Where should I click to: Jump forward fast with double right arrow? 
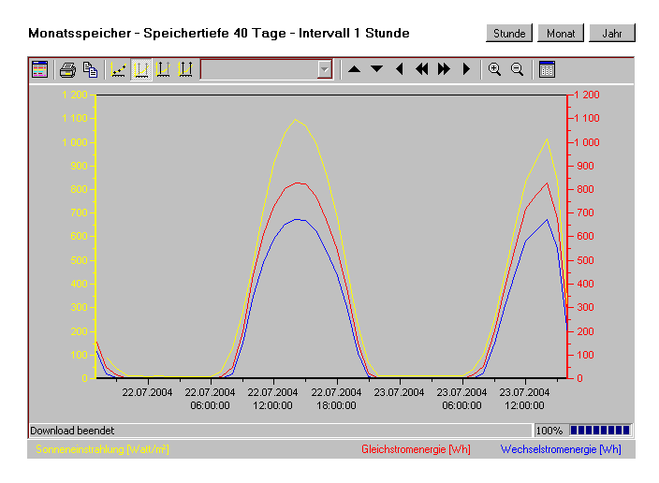[444, 69]
